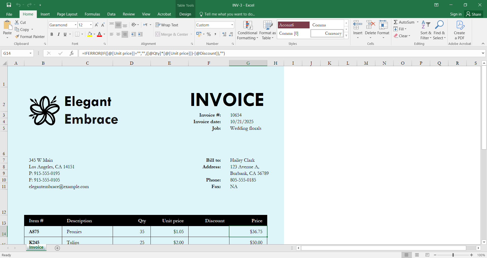Click the Share button

(x=474, y=14)
